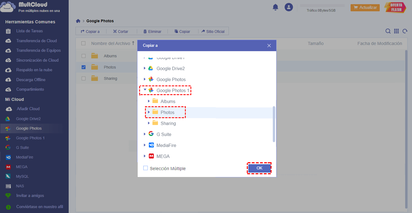
Task: Uncheck the Photos row checkbox
Action: [x=83, y=67]
